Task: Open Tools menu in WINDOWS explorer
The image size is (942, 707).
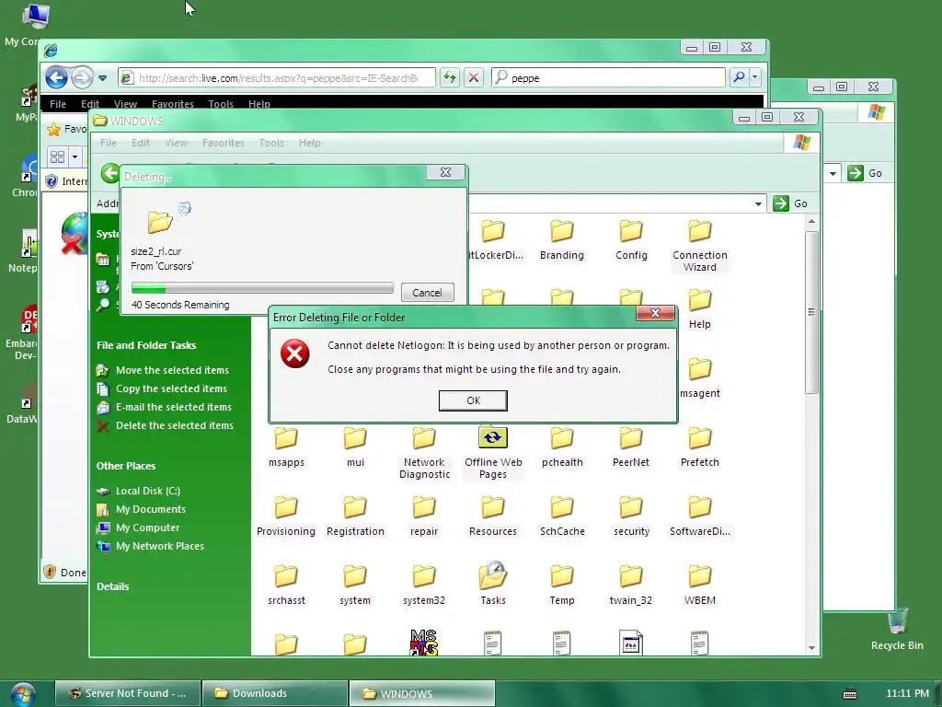Action: (271, 143)
